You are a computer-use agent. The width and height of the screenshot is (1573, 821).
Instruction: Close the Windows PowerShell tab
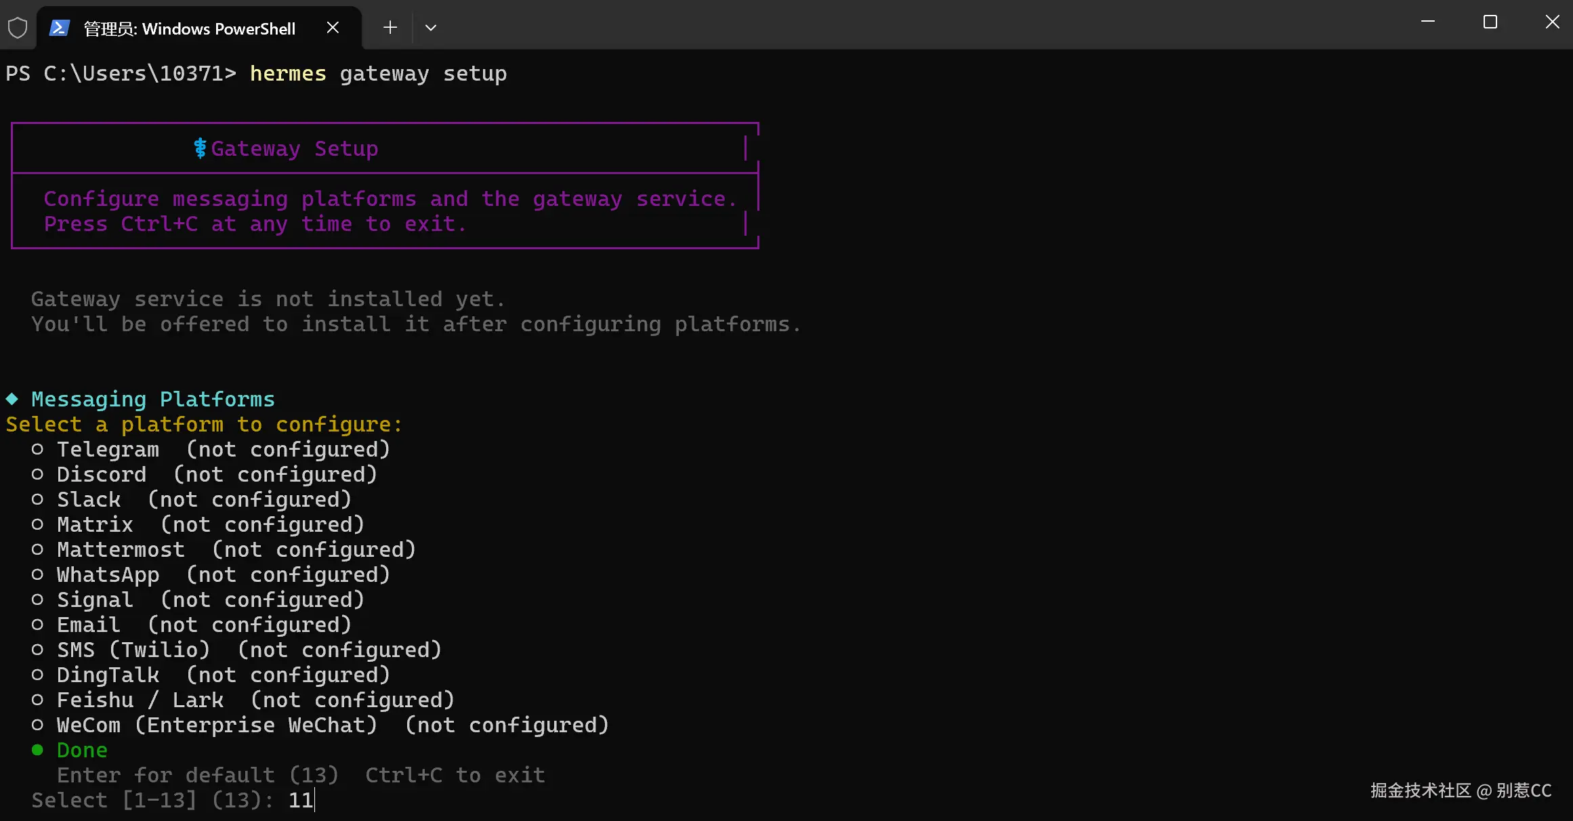point(333,28)
